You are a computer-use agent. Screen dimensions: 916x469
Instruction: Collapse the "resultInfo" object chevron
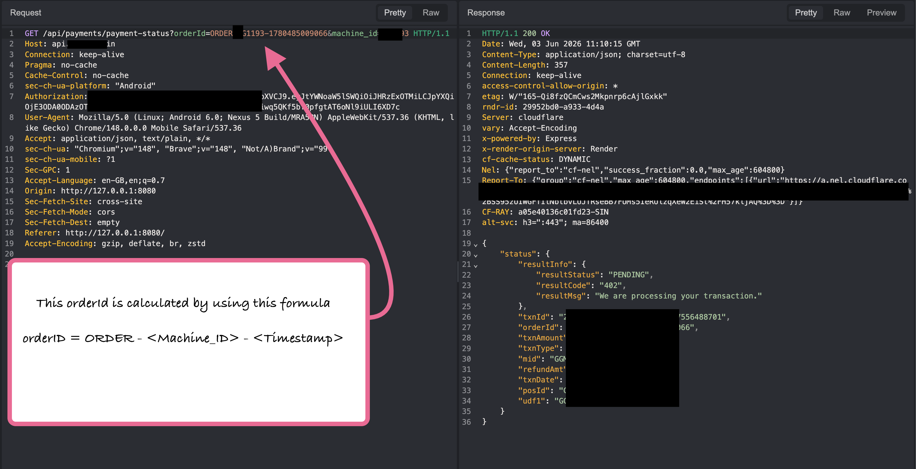tap(476, 265)
